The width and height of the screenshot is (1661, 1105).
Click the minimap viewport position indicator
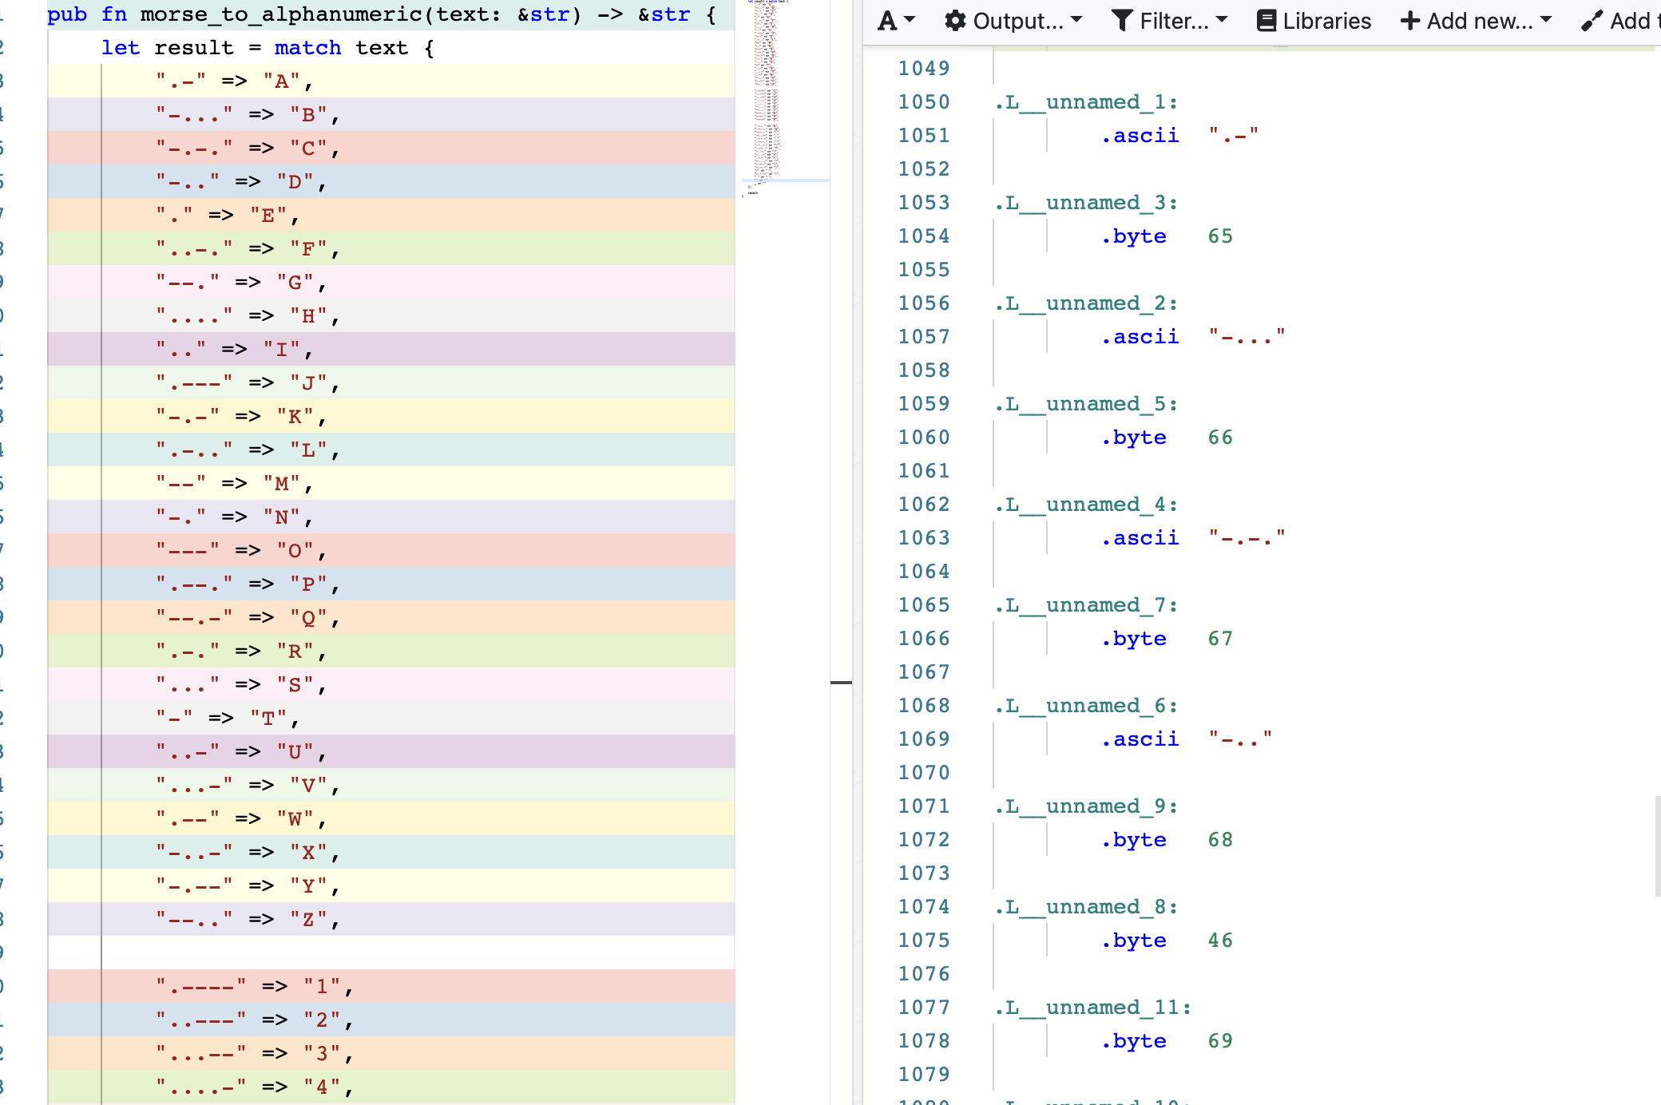pyautogui.click(x=785, y=180)
